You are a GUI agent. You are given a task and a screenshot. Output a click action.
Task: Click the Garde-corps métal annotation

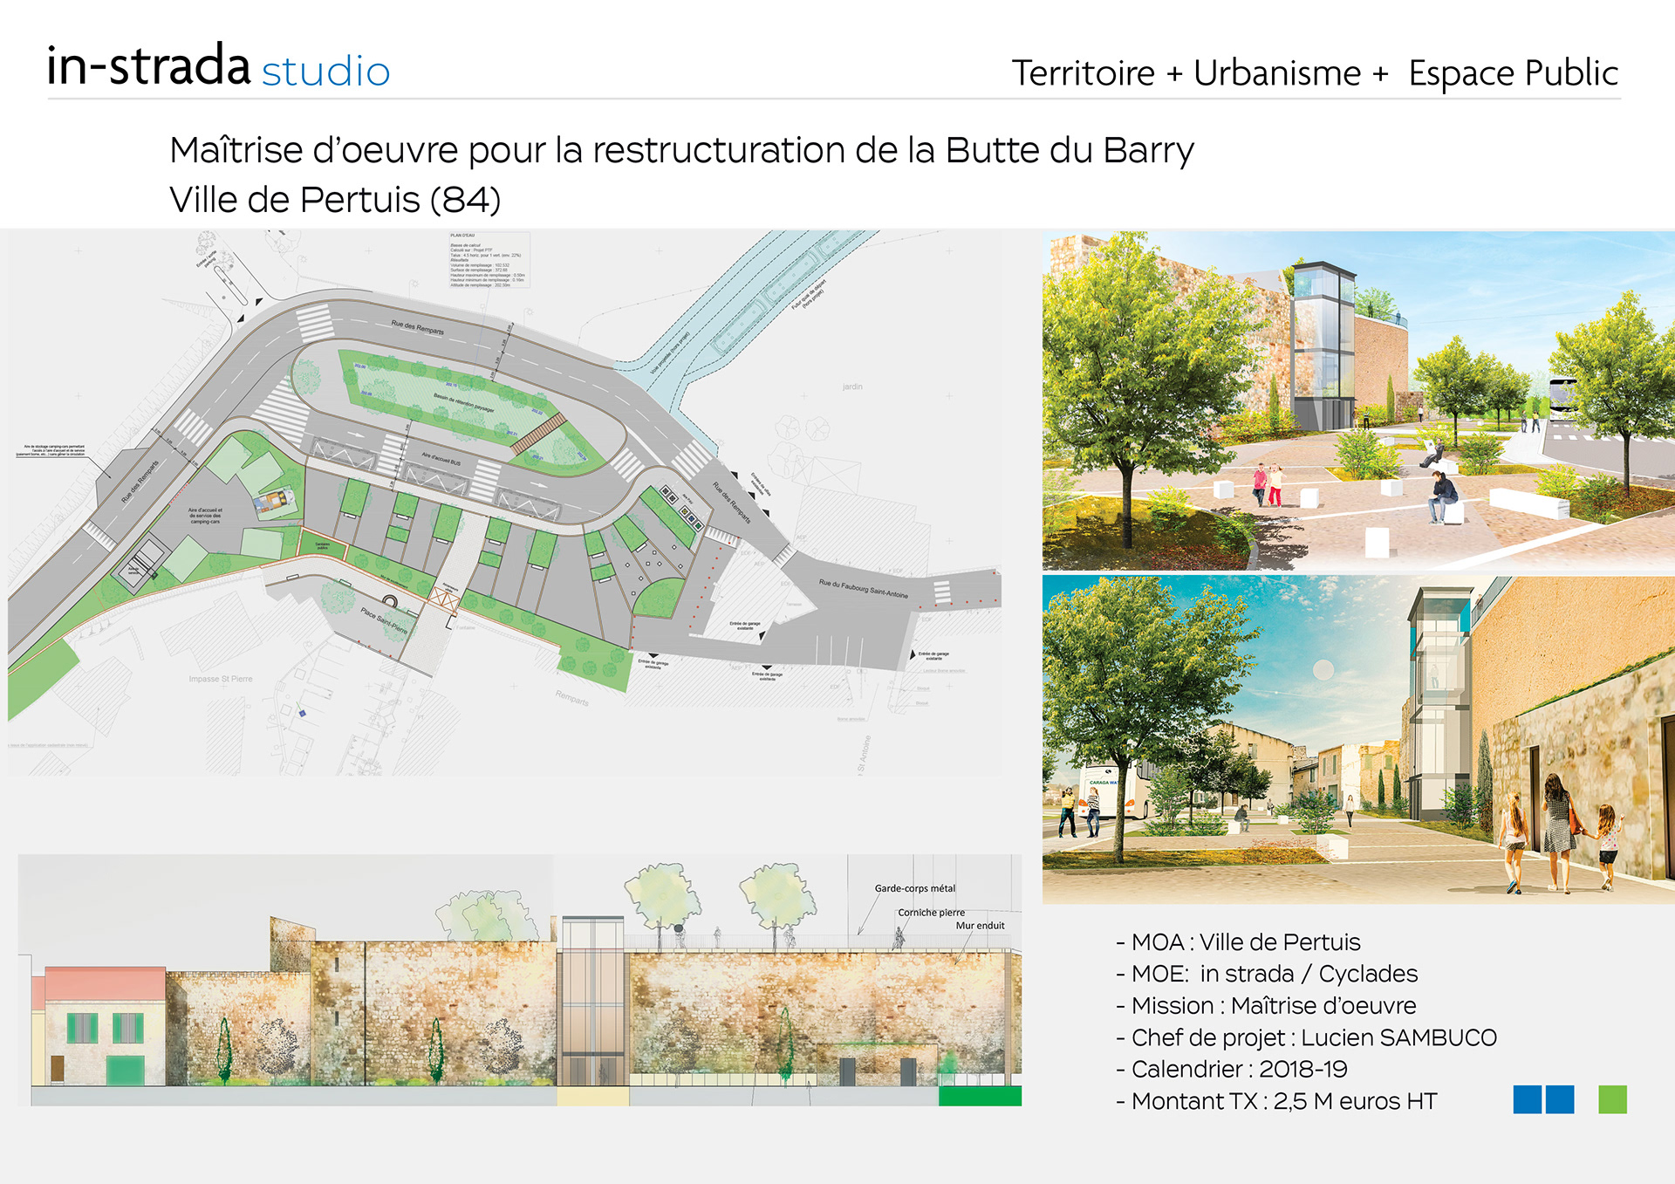click(914, 888)
